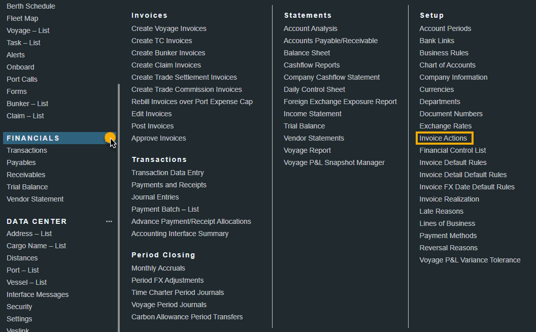This screenshot has height=332, width=536.
Task: Open Payment Batch – List
Action: [165, 209]
